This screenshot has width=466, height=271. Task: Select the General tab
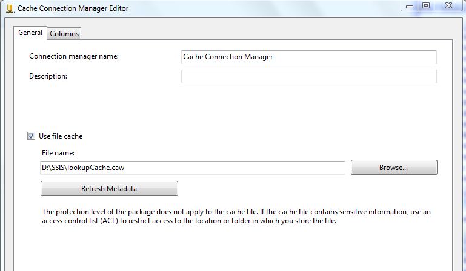click(x=30, y=33)
